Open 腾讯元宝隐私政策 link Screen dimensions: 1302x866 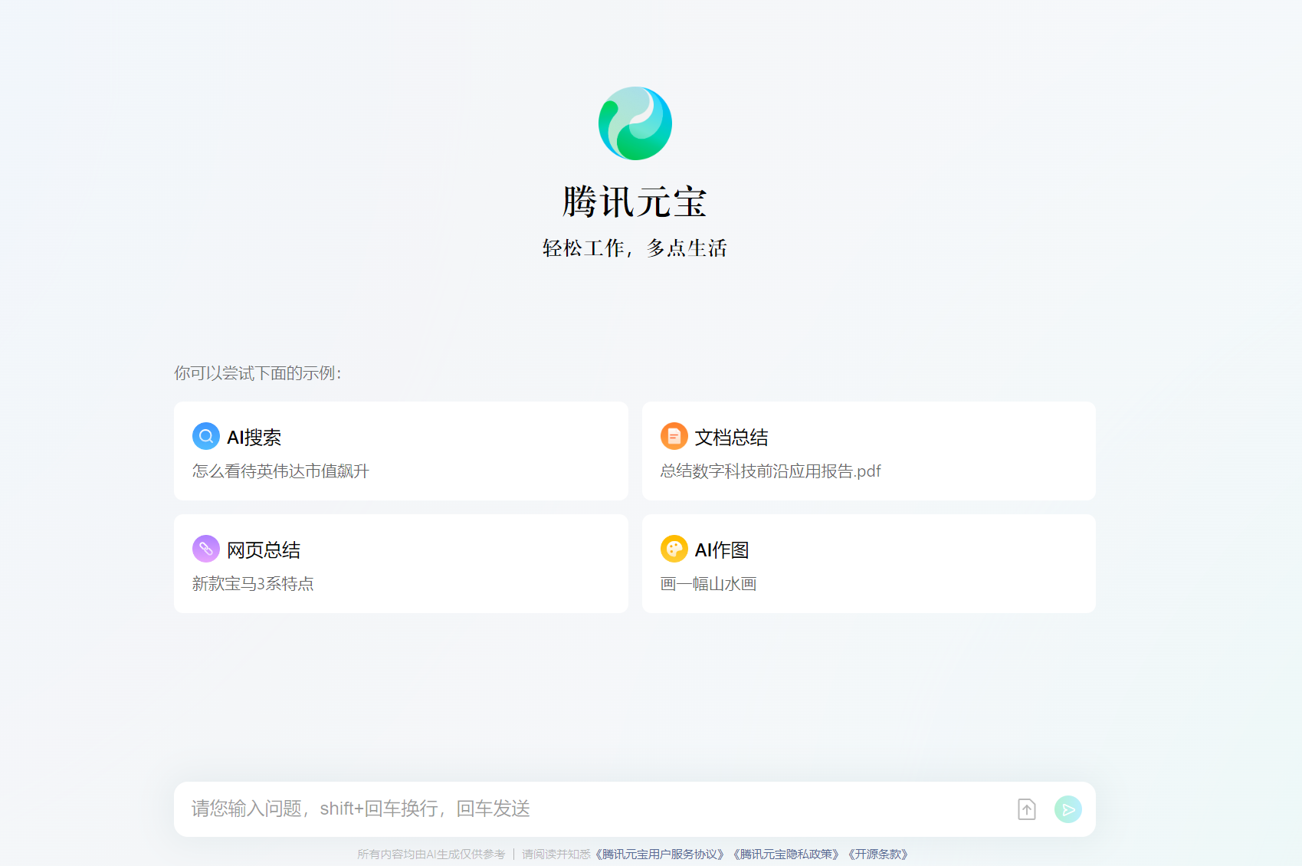tap(786, 854)
